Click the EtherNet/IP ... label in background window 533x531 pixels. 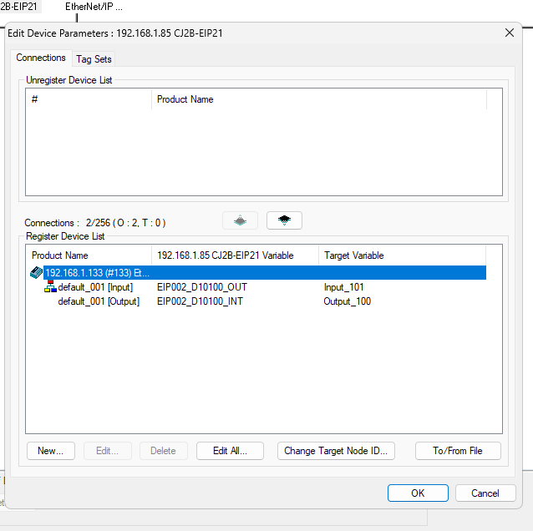[x=94, y=7]
